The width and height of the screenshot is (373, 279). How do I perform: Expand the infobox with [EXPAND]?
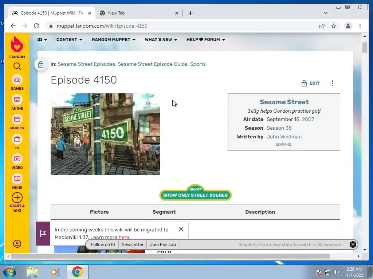click(x=284, y=144)
